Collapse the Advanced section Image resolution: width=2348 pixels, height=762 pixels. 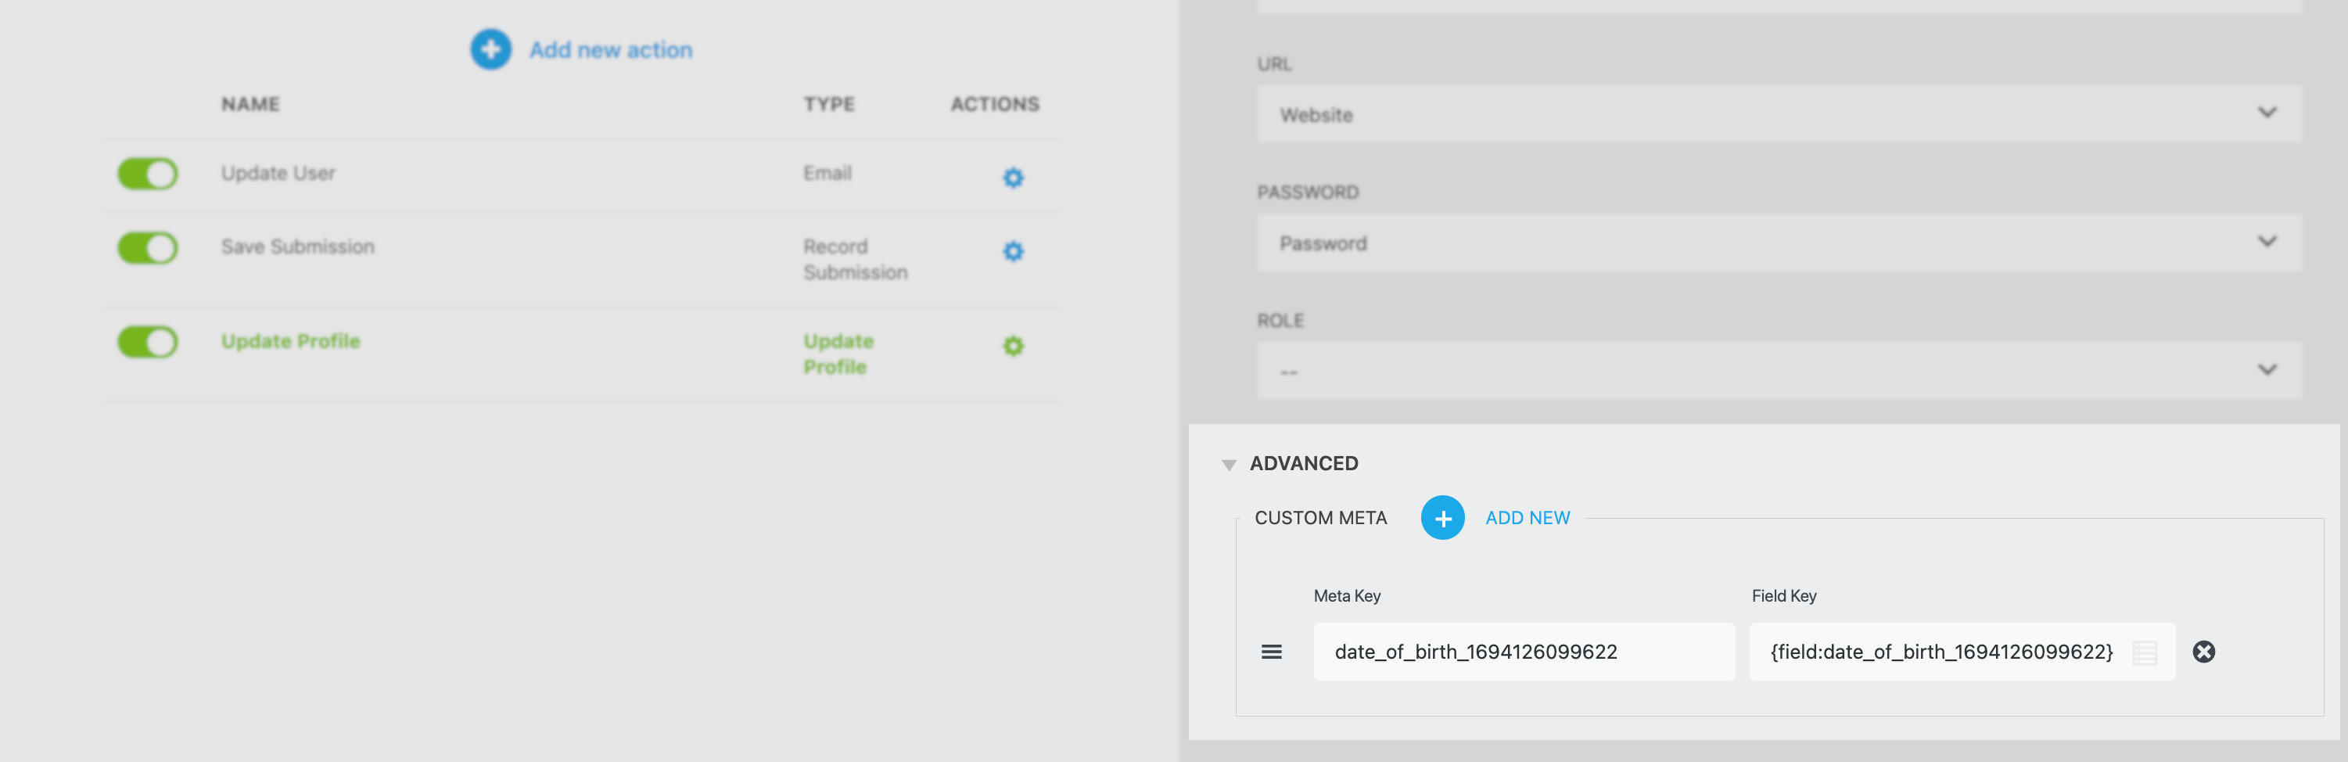(1229, 465)
